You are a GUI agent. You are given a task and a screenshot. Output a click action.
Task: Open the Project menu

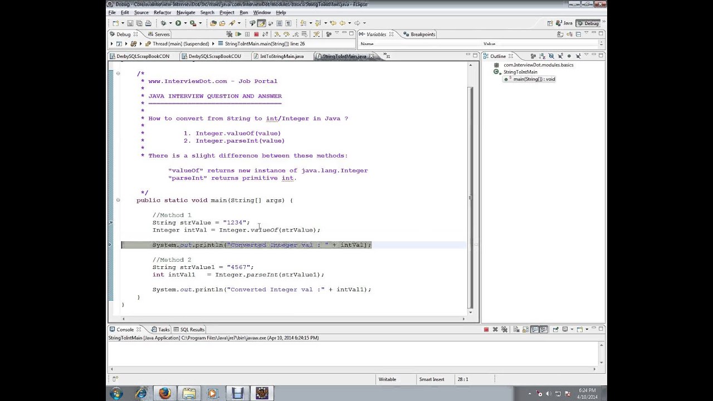coord(227,12)
